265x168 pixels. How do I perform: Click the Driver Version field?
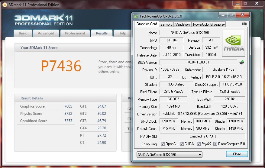coord(202,114)
